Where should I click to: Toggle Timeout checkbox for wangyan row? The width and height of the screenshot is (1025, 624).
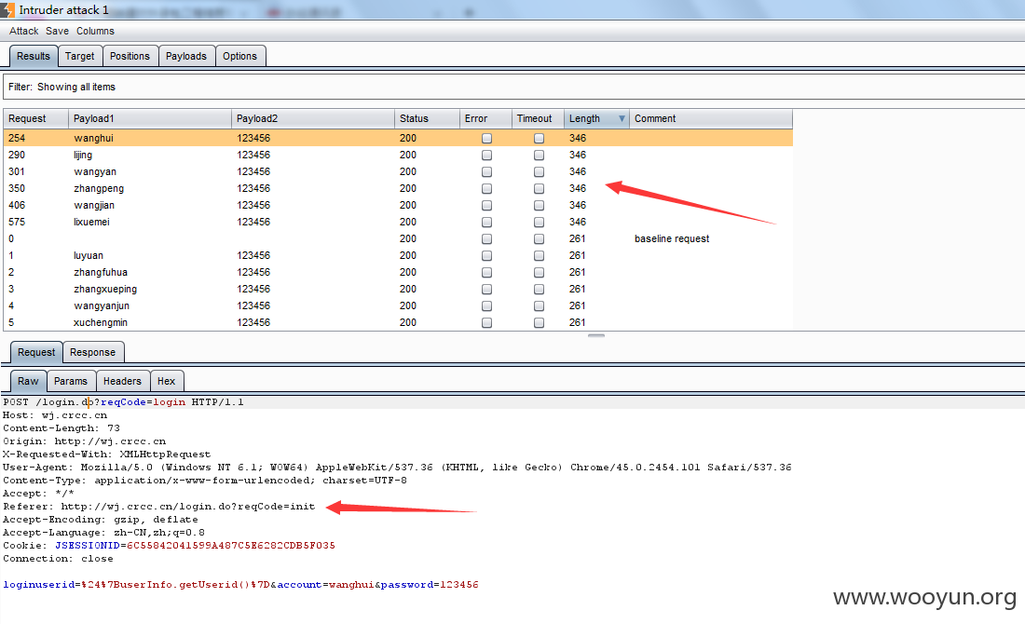coord(539,172)
